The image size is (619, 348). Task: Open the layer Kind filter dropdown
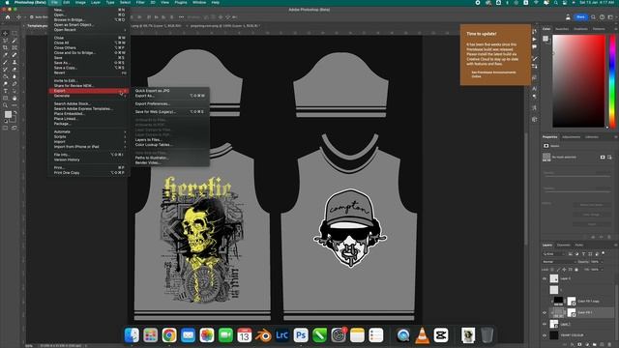(554, 253)
